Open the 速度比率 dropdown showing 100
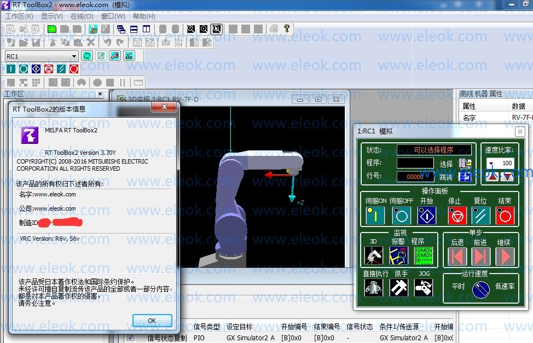This screenshot has height=343, width=533. point(491,164)
